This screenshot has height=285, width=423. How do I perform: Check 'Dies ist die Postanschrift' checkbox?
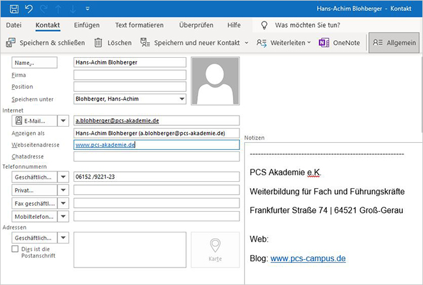click(15, 249)
